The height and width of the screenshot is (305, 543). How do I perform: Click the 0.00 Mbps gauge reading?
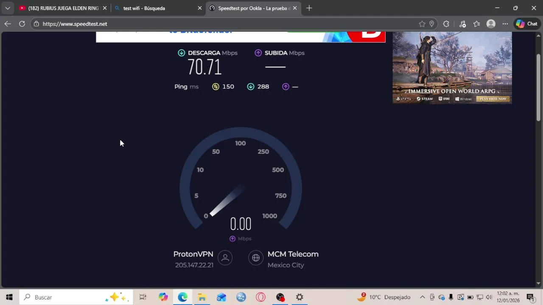pos(241,224)
